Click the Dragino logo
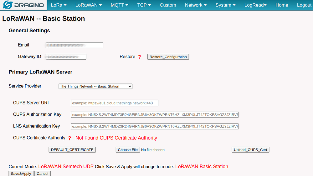 [x=23, y=5]
